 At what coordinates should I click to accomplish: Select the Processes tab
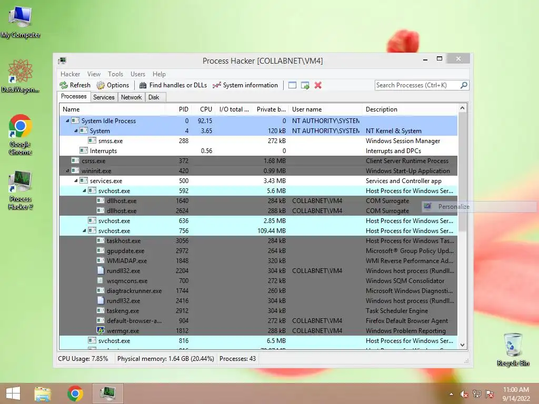(x=74, y=97)
